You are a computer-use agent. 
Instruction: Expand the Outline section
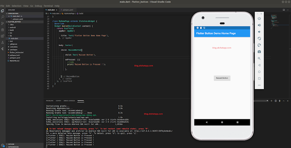25,144
